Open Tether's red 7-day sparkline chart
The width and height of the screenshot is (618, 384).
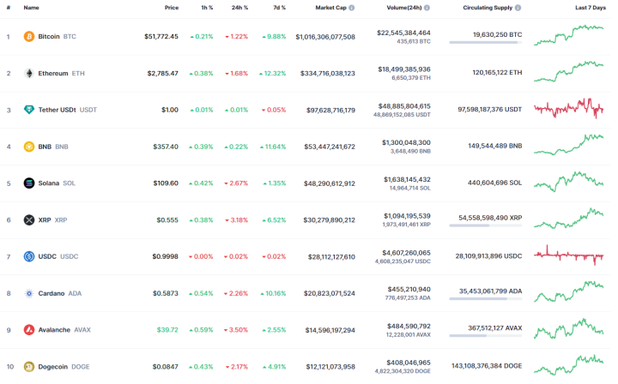pos(569,108)
